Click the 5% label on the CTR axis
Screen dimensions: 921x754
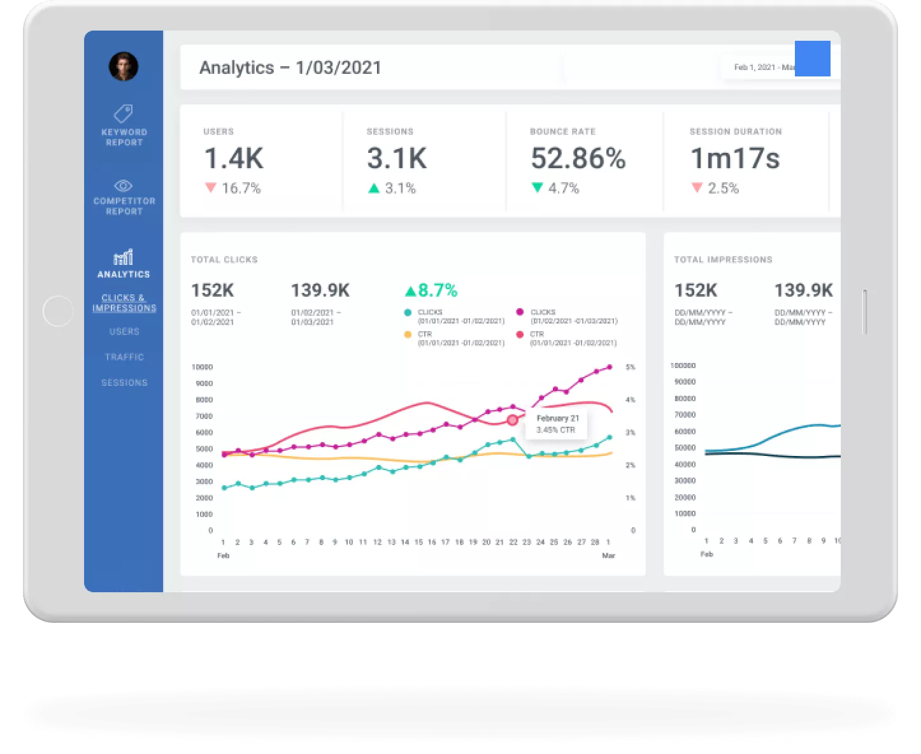pos(630,367)
